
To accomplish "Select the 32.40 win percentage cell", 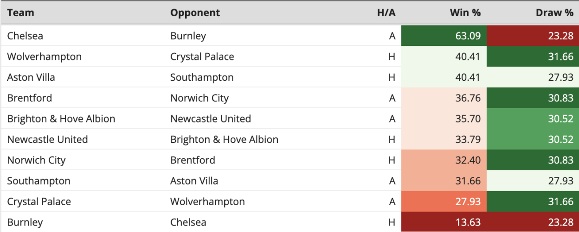I will [444, 160].
